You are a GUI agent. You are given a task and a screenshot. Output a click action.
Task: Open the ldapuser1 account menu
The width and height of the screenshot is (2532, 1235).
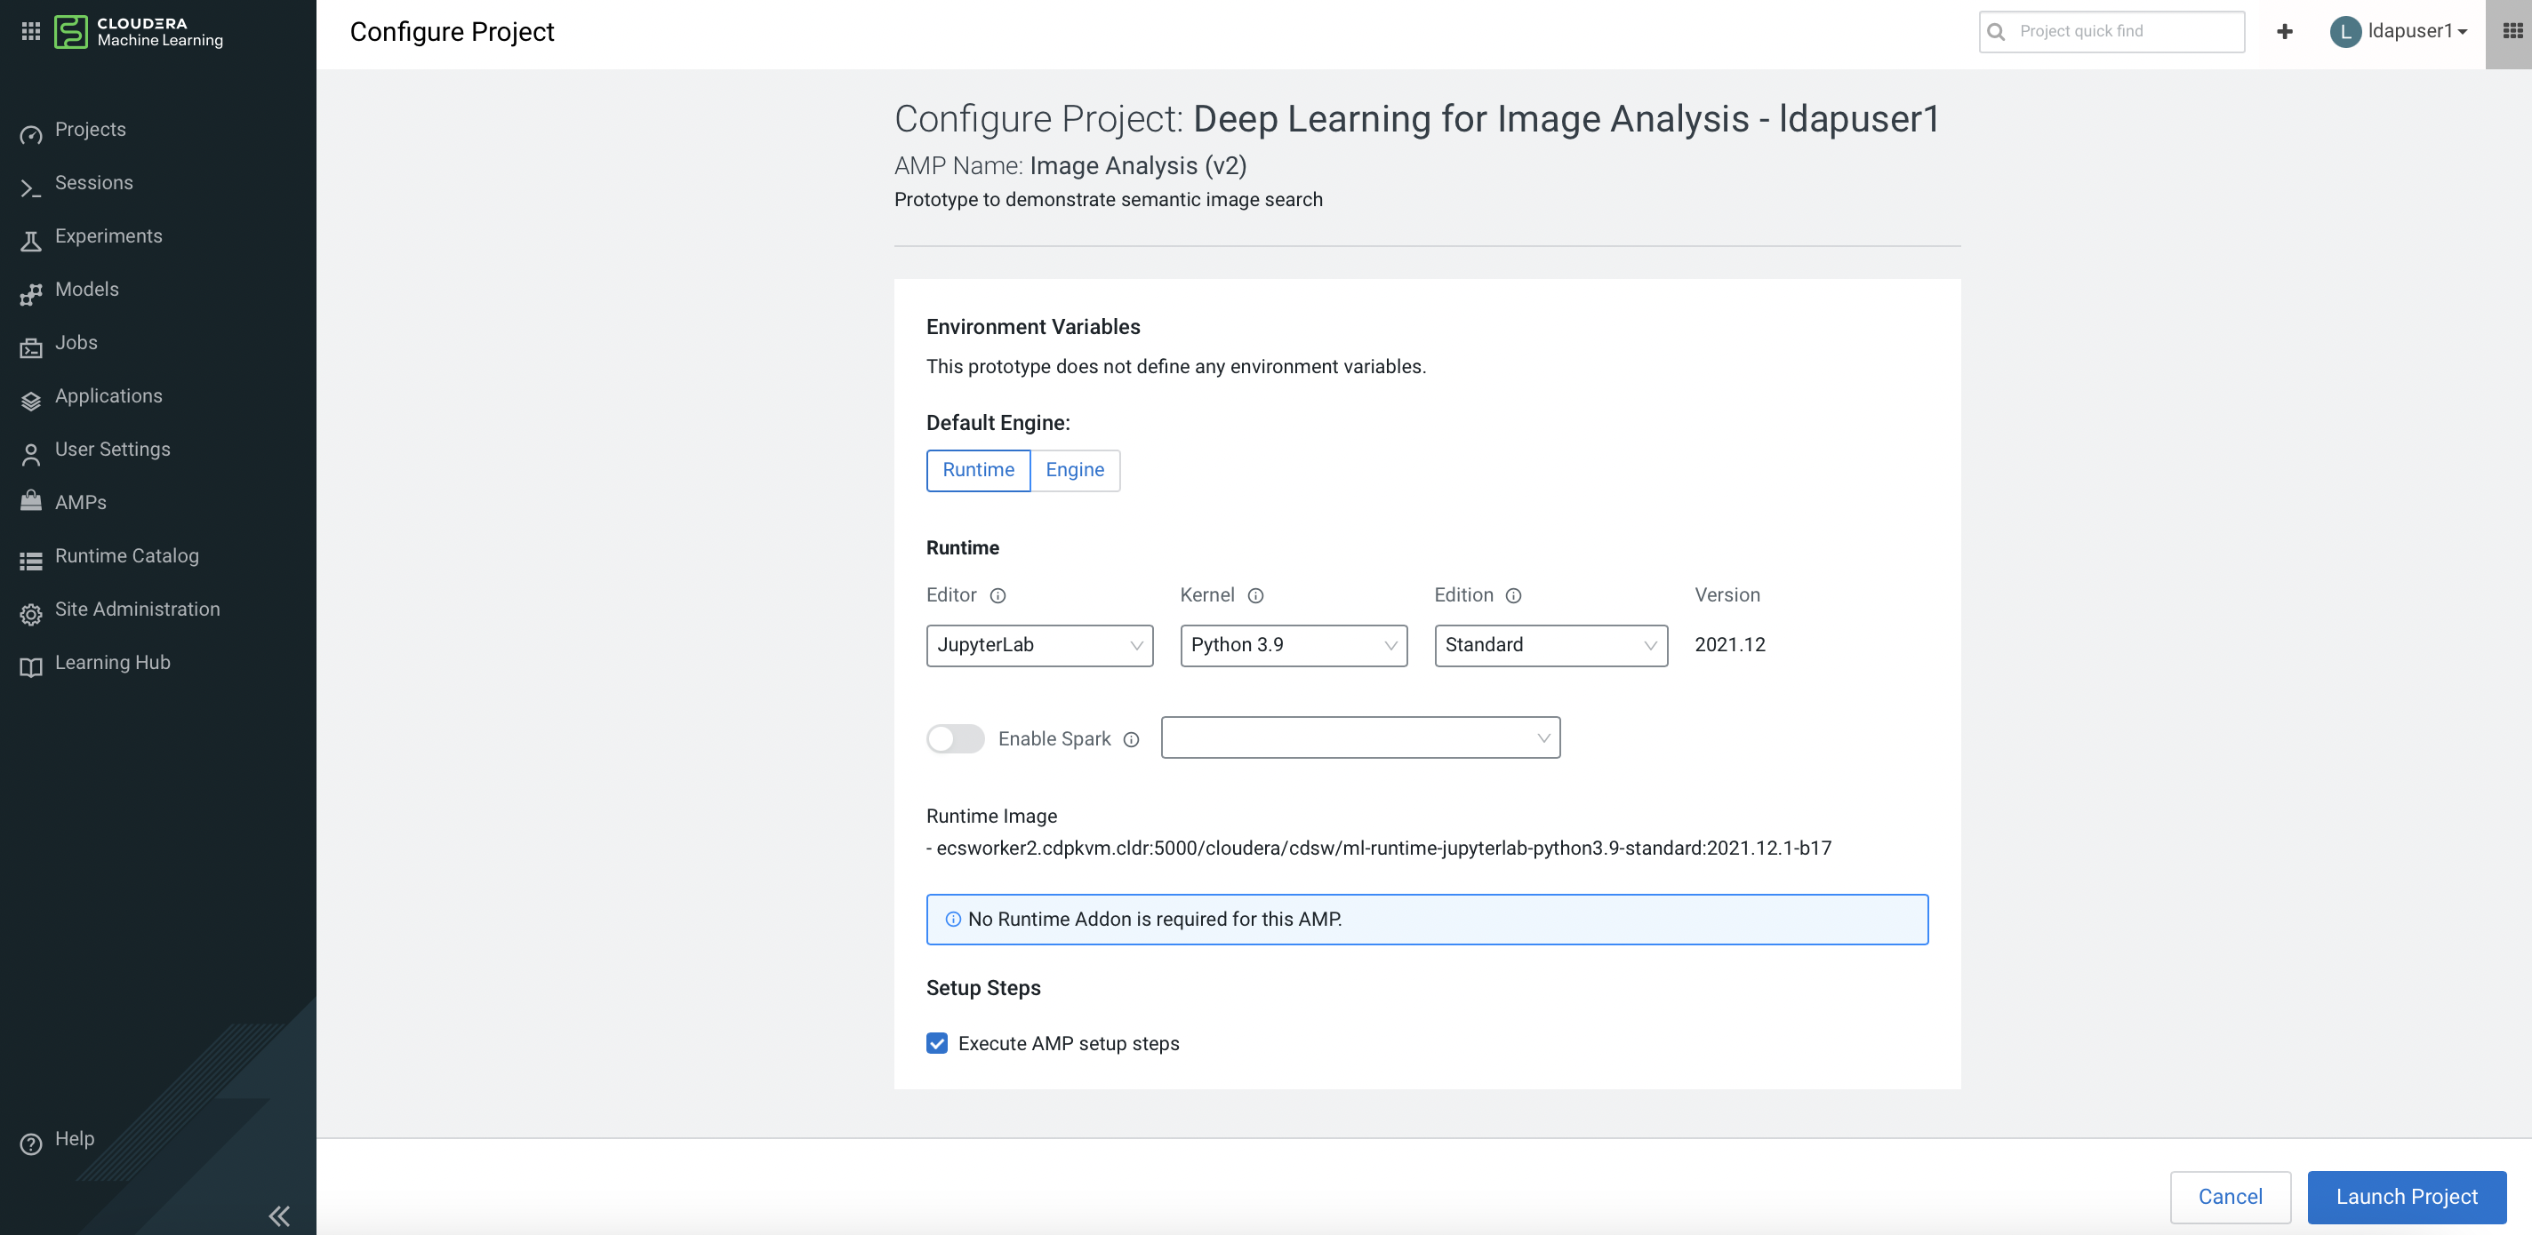(x=2399, y=31)
